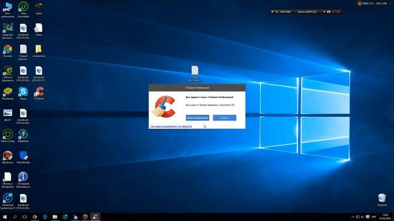Click magnifier icon on Bandicam recording bar
394x221 pixels.
pyautogui.click(x=276, y=12)
